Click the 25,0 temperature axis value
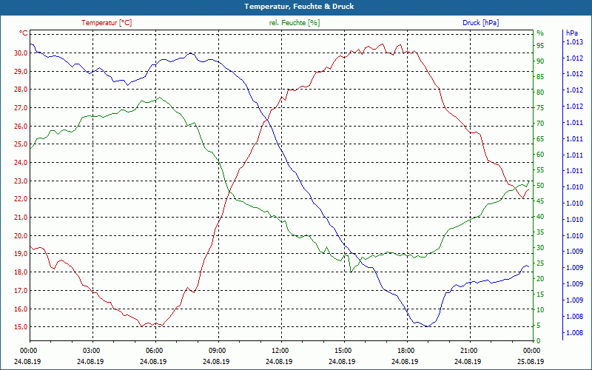Screen dimensions: 592x370 point(21,144)
